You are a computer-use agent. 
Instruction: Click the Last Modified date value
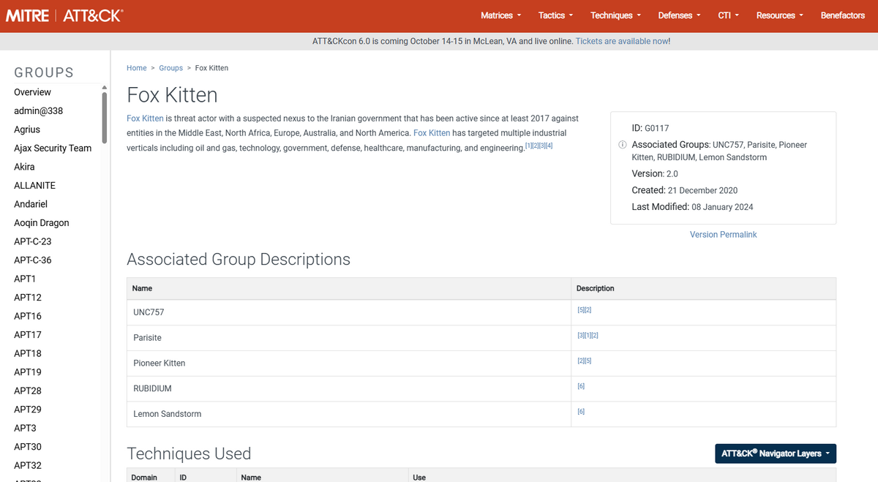tap(722, 207)
